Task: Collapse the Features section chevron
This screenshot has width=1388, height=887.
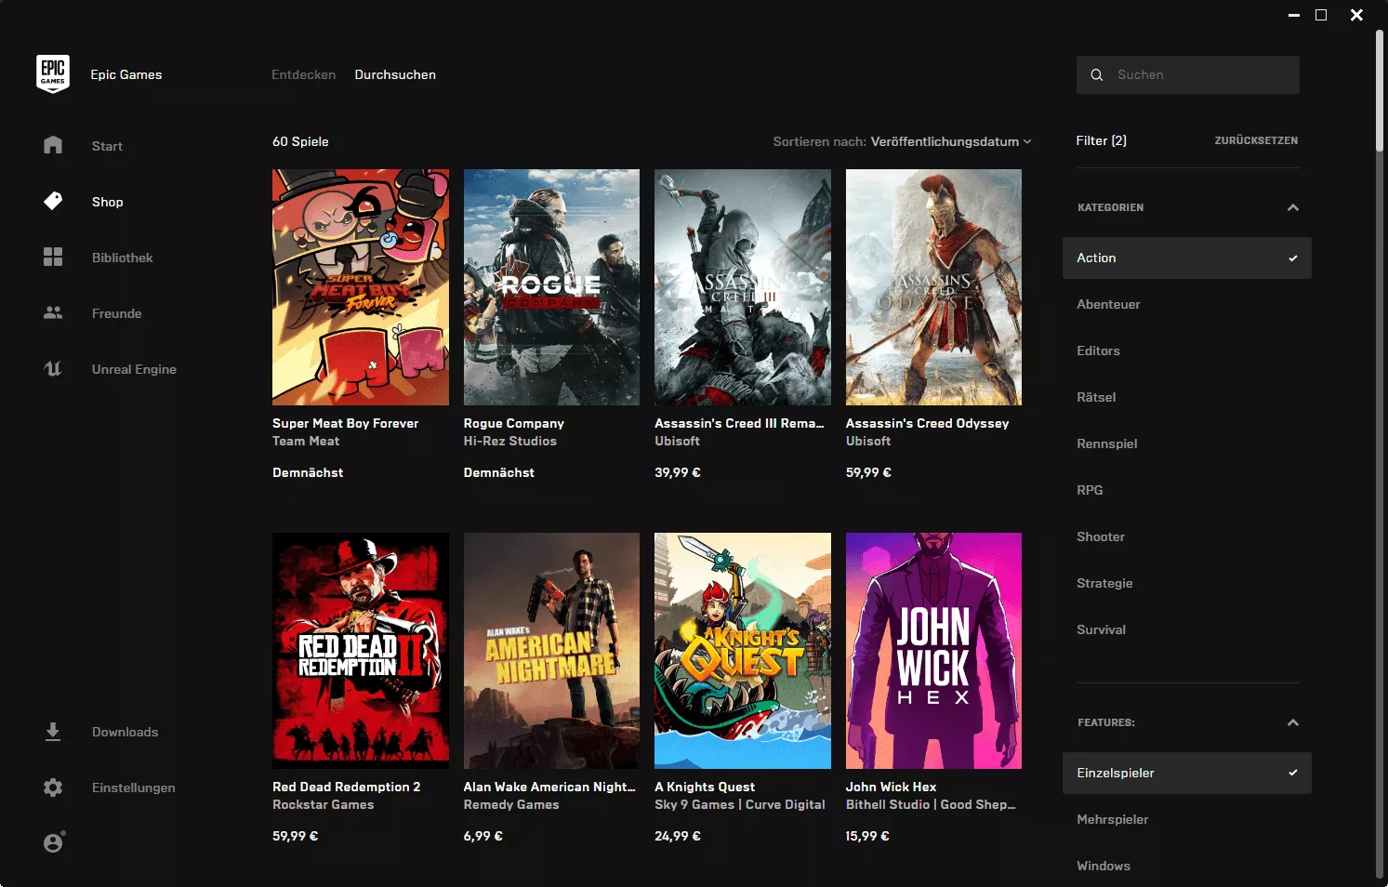Action: pos(1292,722)
